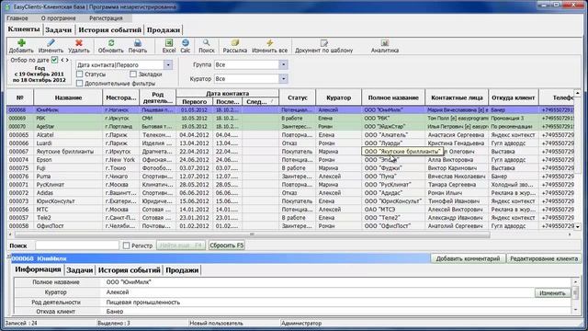Select the ЮрисКонсульт client row
588x331 pixels.
[290, 201]
